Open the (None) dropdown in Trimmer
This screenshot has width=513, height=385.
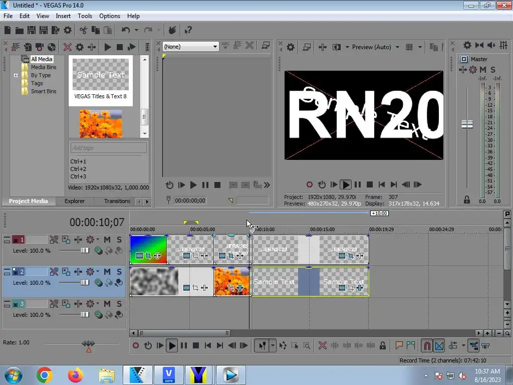point(190,47)
